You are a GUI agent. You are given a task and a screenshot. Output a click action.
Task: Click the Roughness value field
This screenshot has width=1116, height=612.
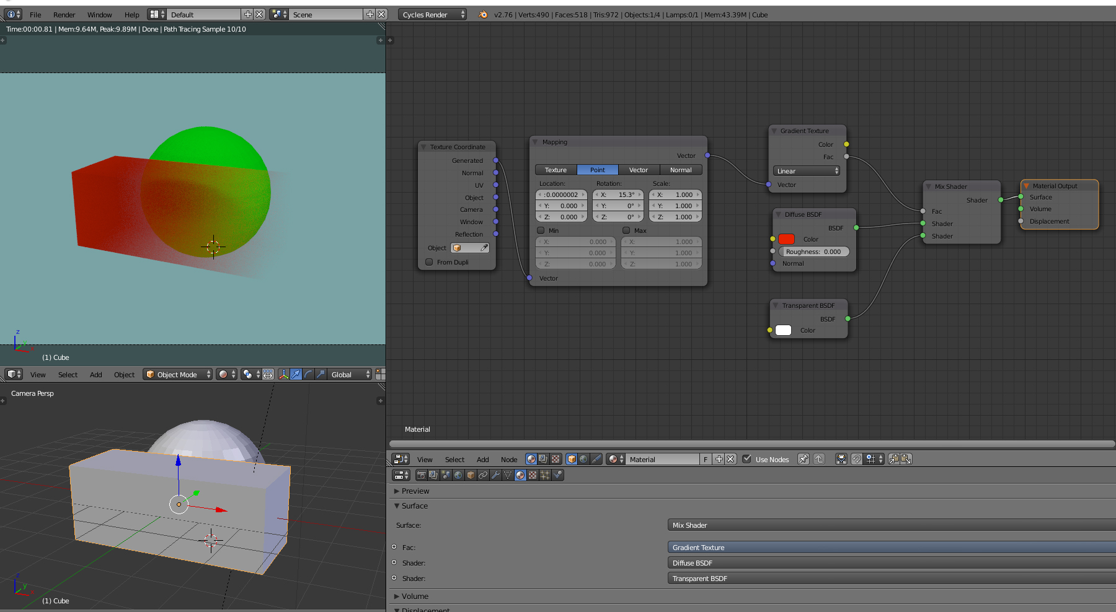[813, 251]
